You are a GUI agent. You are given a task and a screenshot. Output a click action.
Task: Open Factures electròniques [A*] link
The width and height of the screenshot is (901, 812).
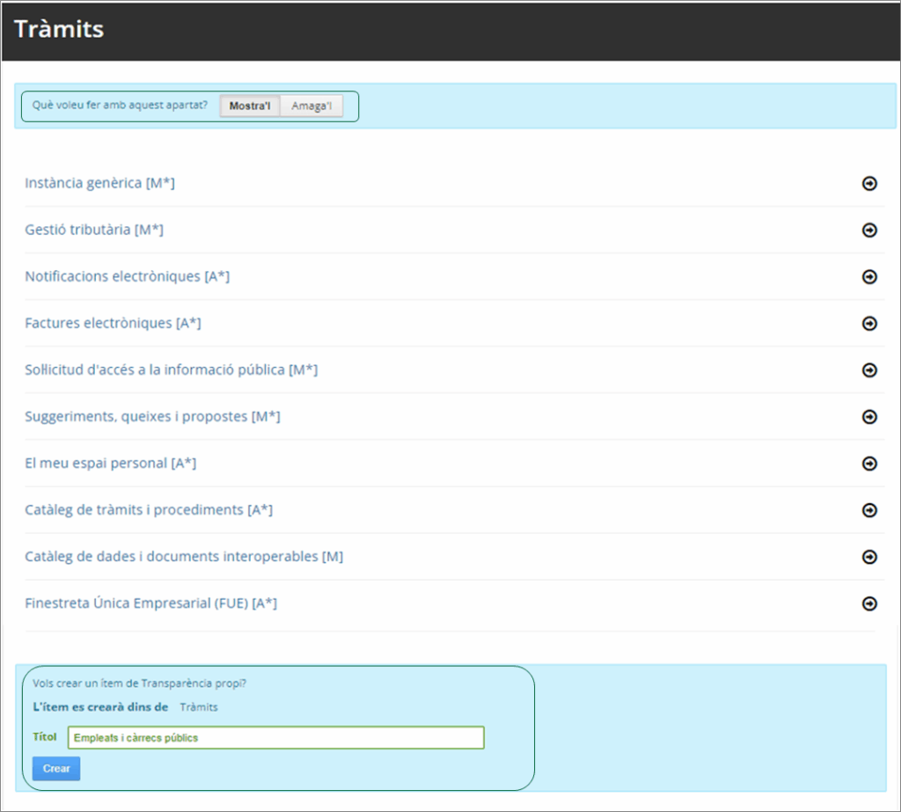(113, 323)
